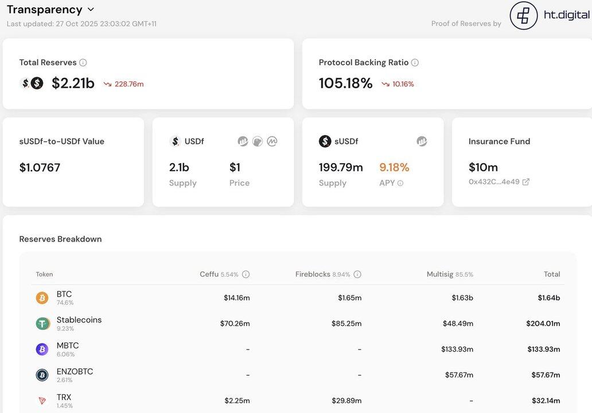Screen dimensions: 592x413
Task: Click the Multisig column header
Action: (440, 274)
